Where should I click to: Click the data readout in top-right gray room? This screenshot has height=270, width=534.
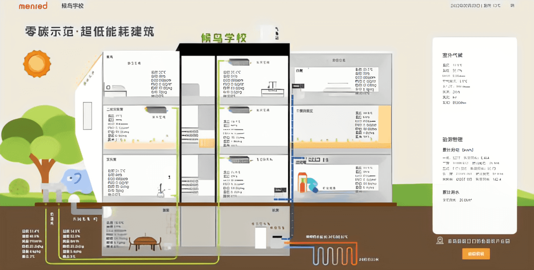point(366,81)
